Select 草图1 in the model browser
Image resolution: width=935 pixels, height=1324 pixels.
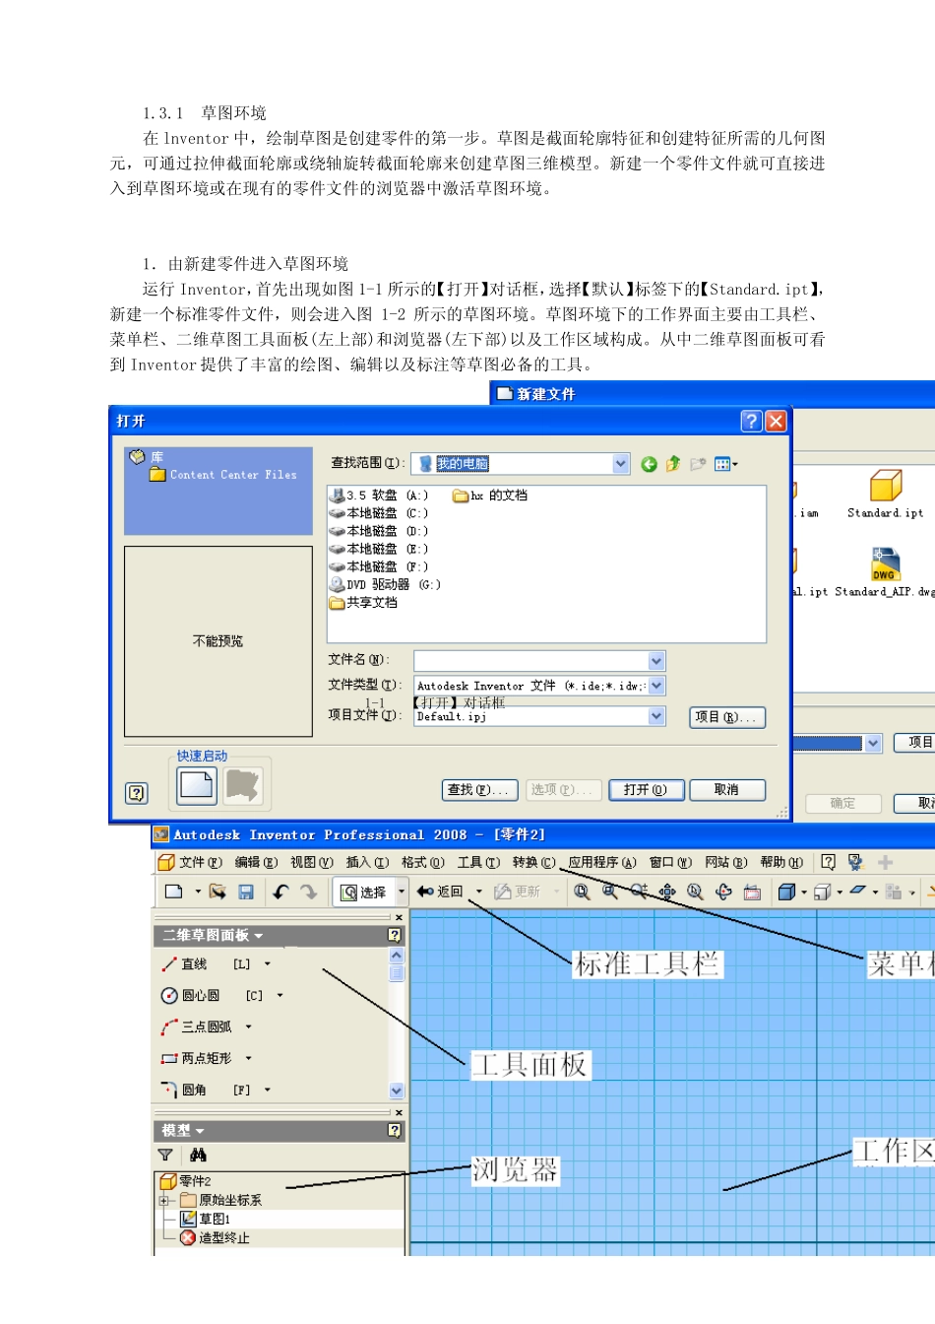(206, 1220)
